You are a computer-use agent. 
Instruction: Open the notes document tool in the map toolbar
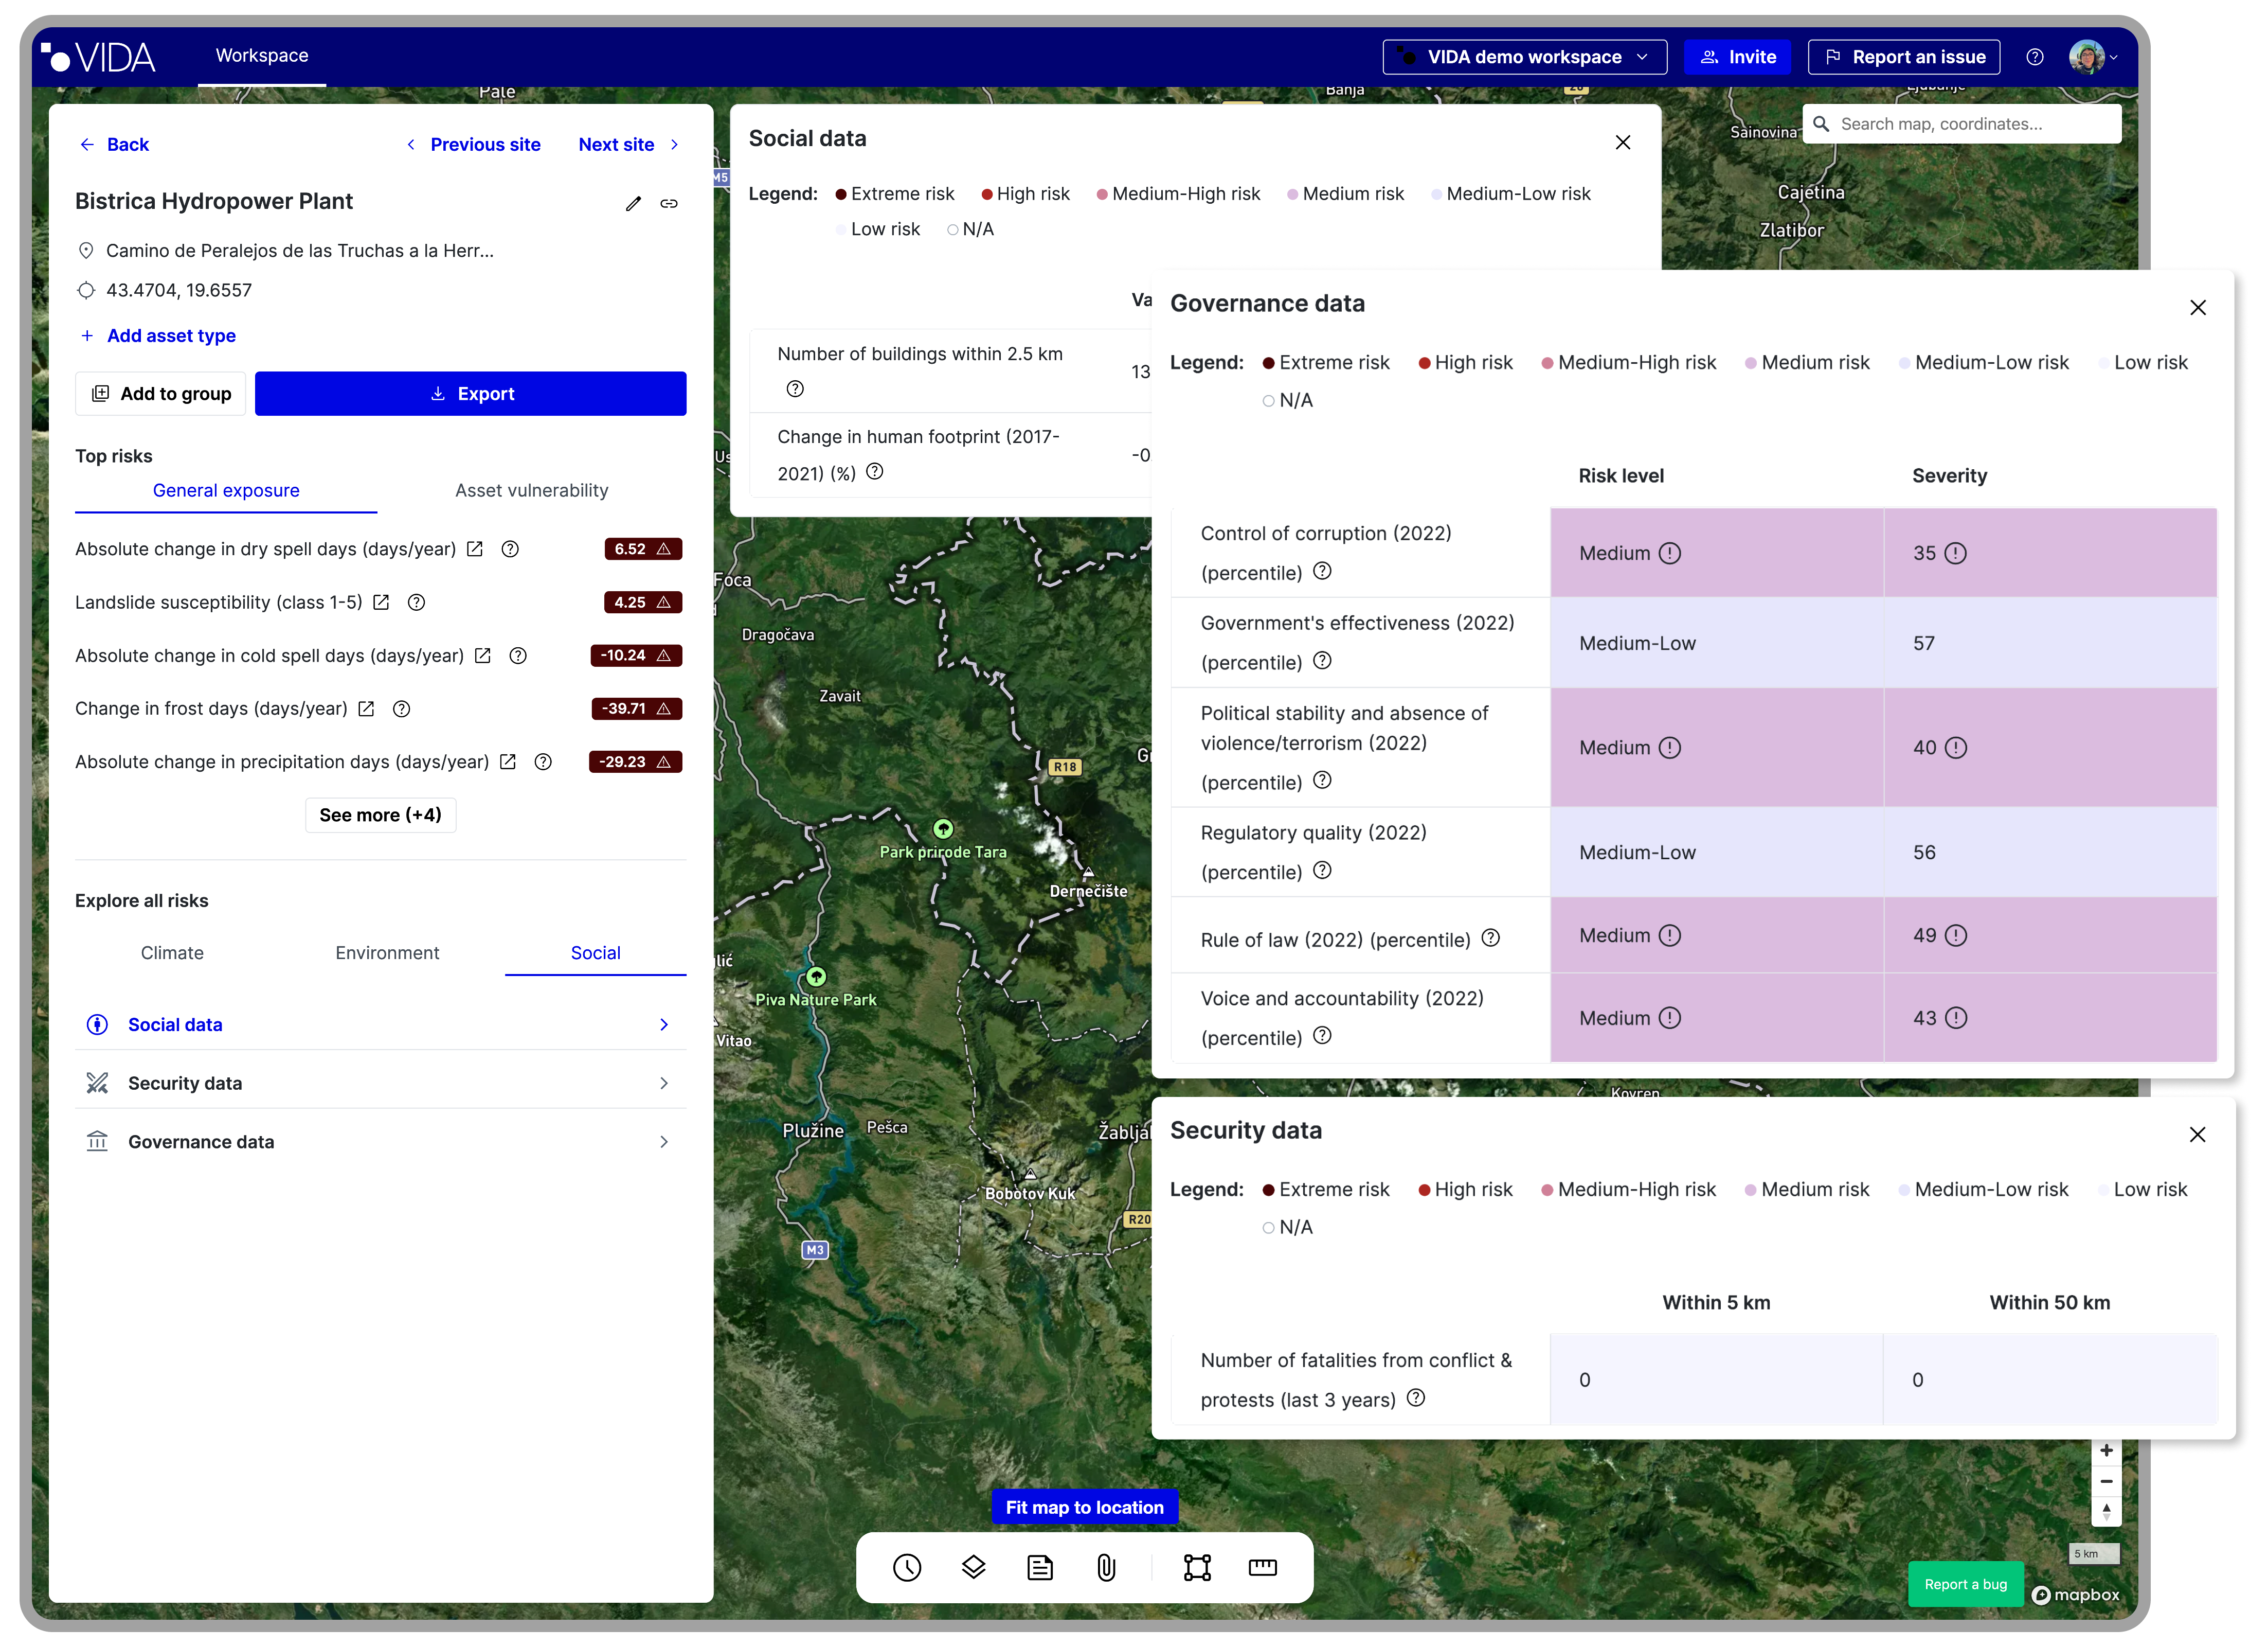pos(1040,1567)
